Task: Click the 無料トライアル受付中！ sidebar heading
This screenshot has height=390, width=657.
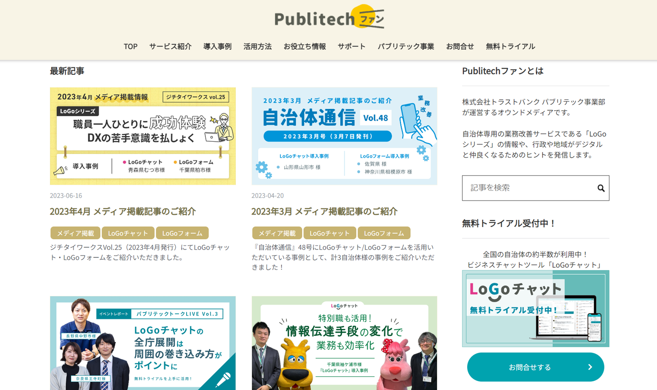Action: coord(509,223)
